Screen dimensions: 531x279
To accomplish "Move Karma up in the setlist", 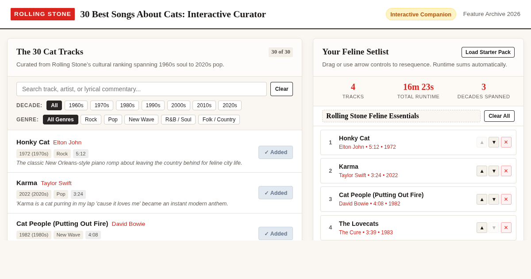I will [482, 171].
